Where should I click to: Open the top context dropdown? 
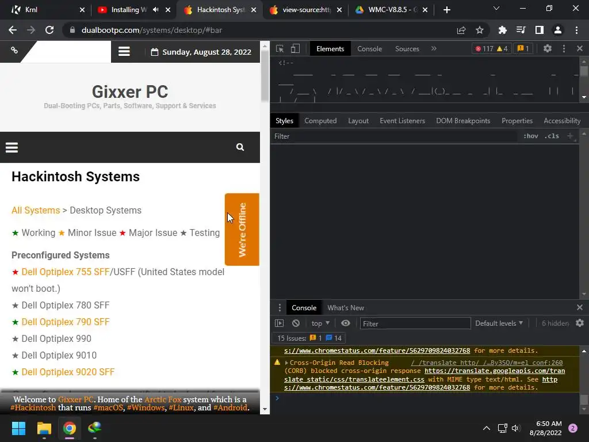click(x=320, y=323)
